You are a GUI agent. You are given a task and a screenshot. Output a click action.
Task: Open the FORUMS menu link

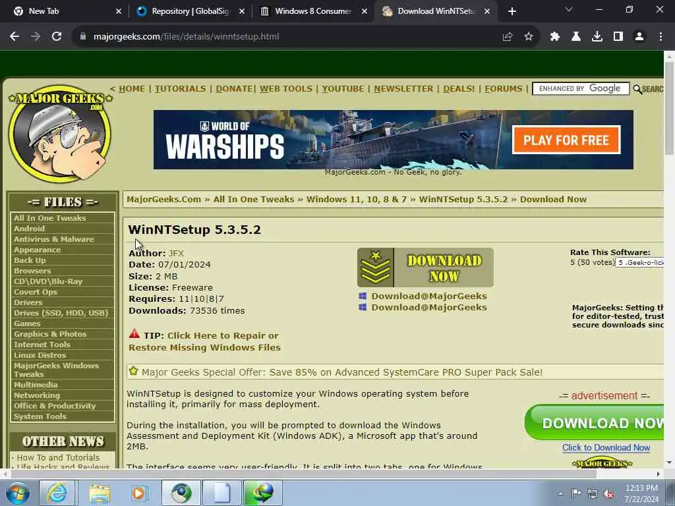point(503,89)
